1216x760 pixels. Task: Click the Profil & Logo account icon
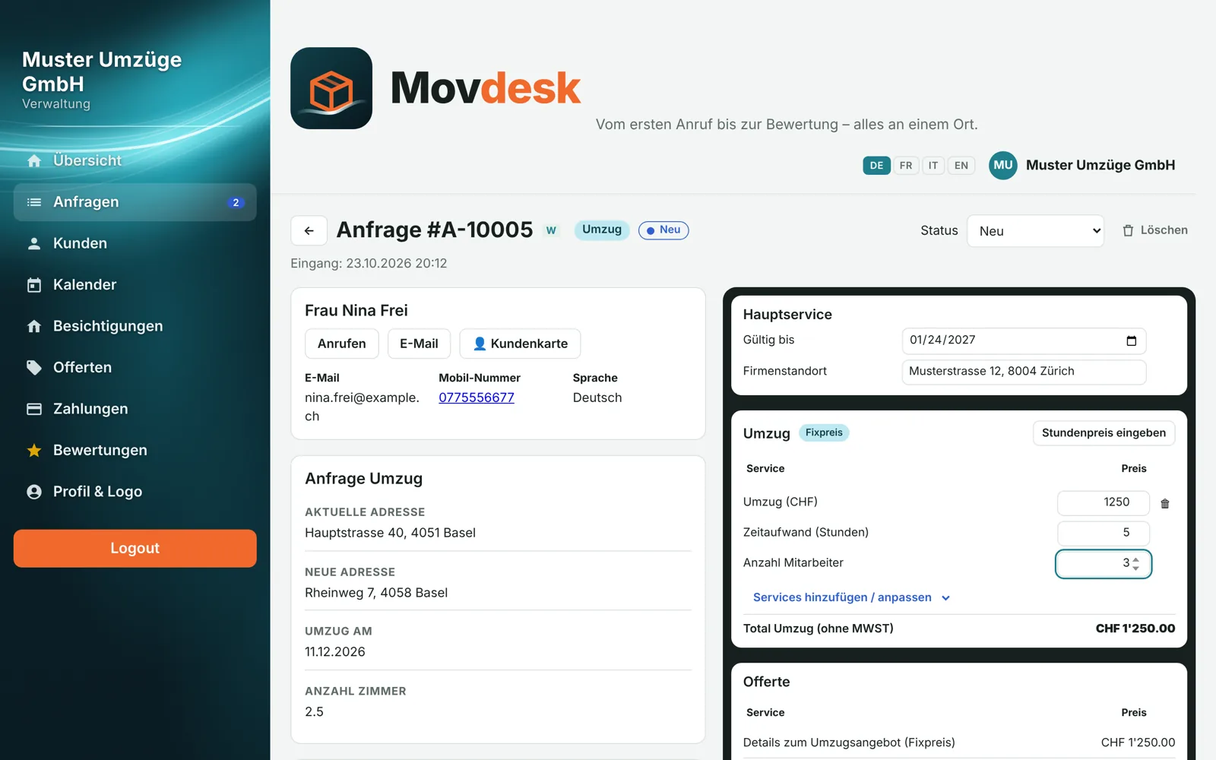(34, 492)
